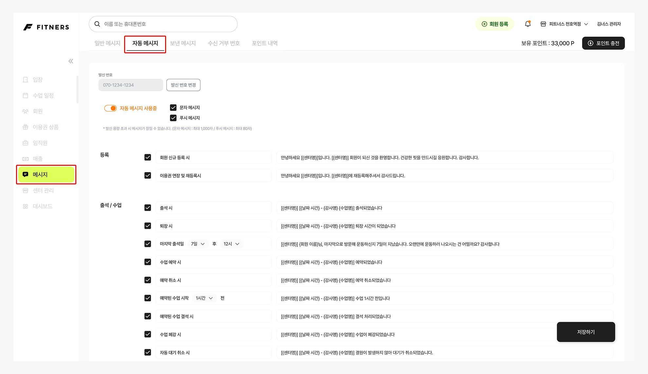The height and width of the screenshot is (374, 648).
Task: Click the 포인트 충전 button
Action: 603,43
